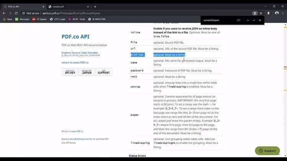The height and width of the screenshot is (161, 287).
Task: Close the find-in-page bar
Action: (260, 20)
